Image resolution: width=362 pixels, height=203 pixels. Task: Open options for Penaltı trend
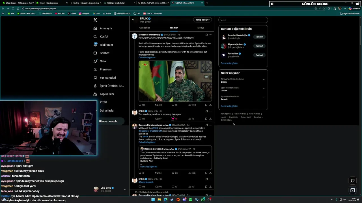coord(264,97)
